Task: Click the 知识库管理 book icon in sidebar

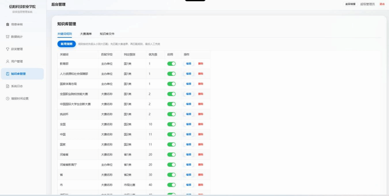Action: click(x=8, y=74)
